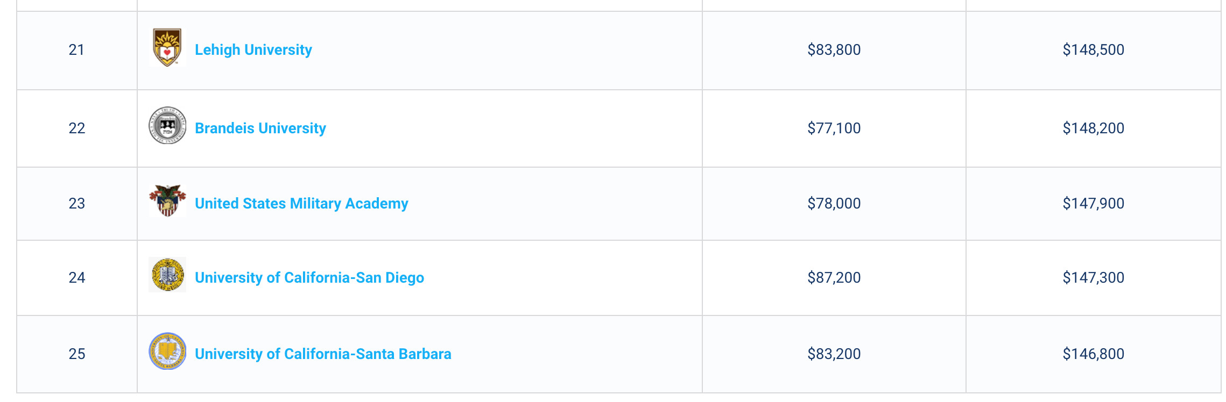Click Brandeis's $148,200 salary value
Image resolution: width=1226 pixels, height=402 pixels.
(x=1094, y=128)
